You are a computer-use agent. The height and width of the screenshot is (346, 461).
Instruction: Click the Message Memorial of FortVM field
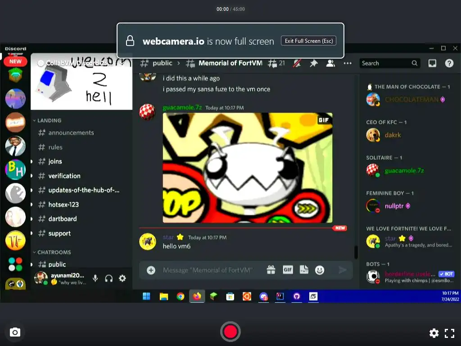point(208,270)
